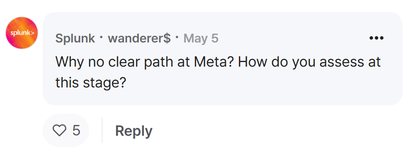Click the Splunk logo avatar
This screenshot has width=410, height=152.
[x=22, y=33]
